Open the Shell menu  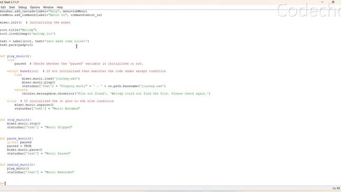pos(12,7)
